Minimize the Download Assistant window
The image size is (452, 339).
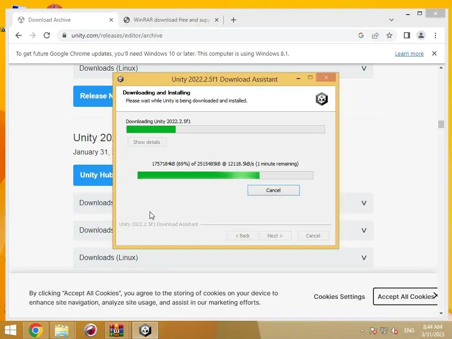(298, 78)
